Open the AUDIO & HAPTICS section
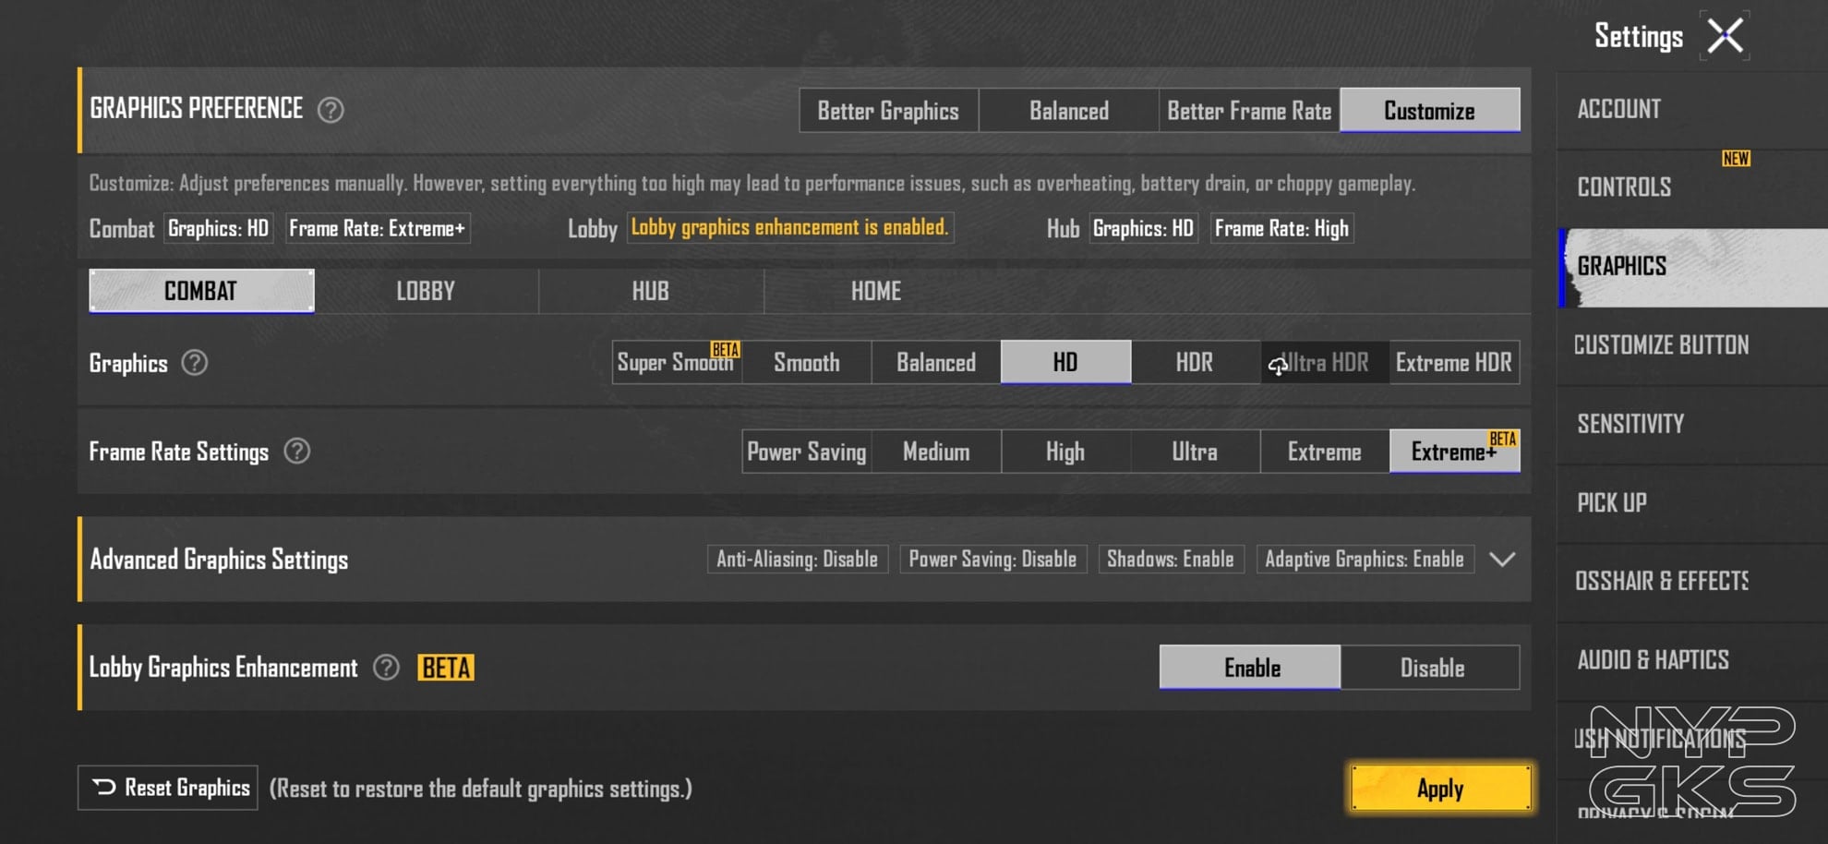The width and height of the screenshot is (1828, 844). [x=1691, y=660]
